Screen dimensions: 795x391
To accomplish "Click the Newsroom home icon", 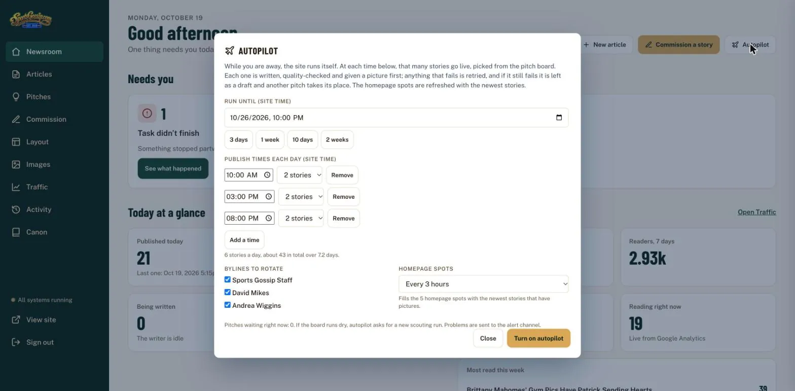I will (x=16, y=52).
